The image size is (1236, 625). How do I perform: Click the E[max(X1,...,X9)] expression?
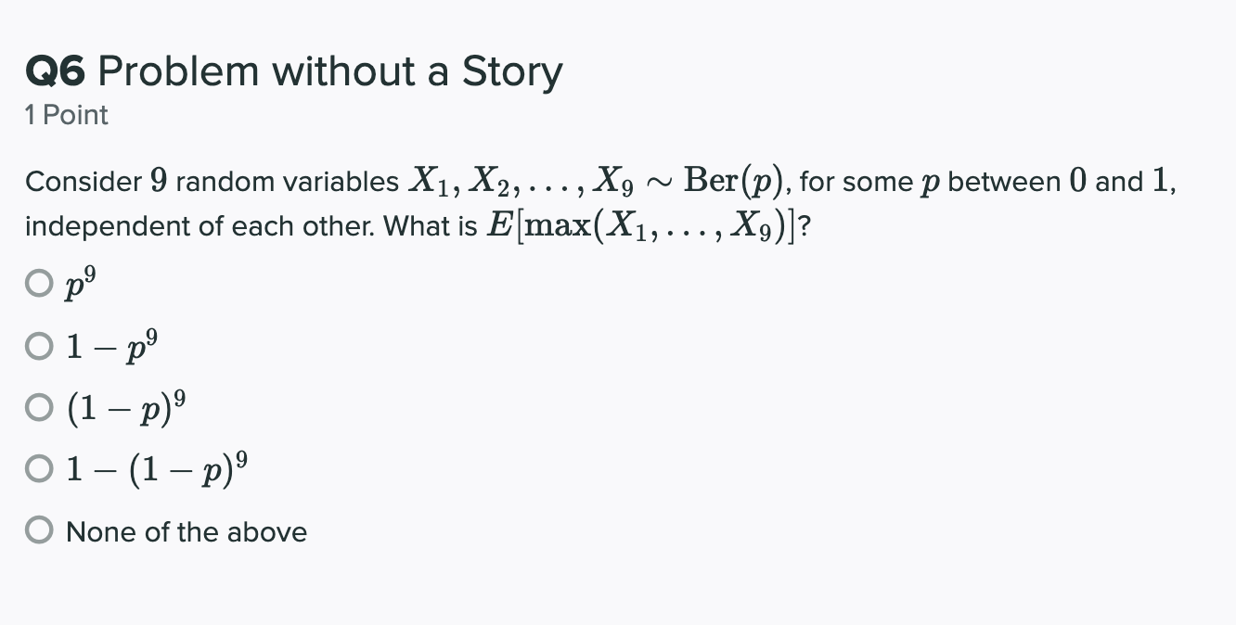pos(645,223)
